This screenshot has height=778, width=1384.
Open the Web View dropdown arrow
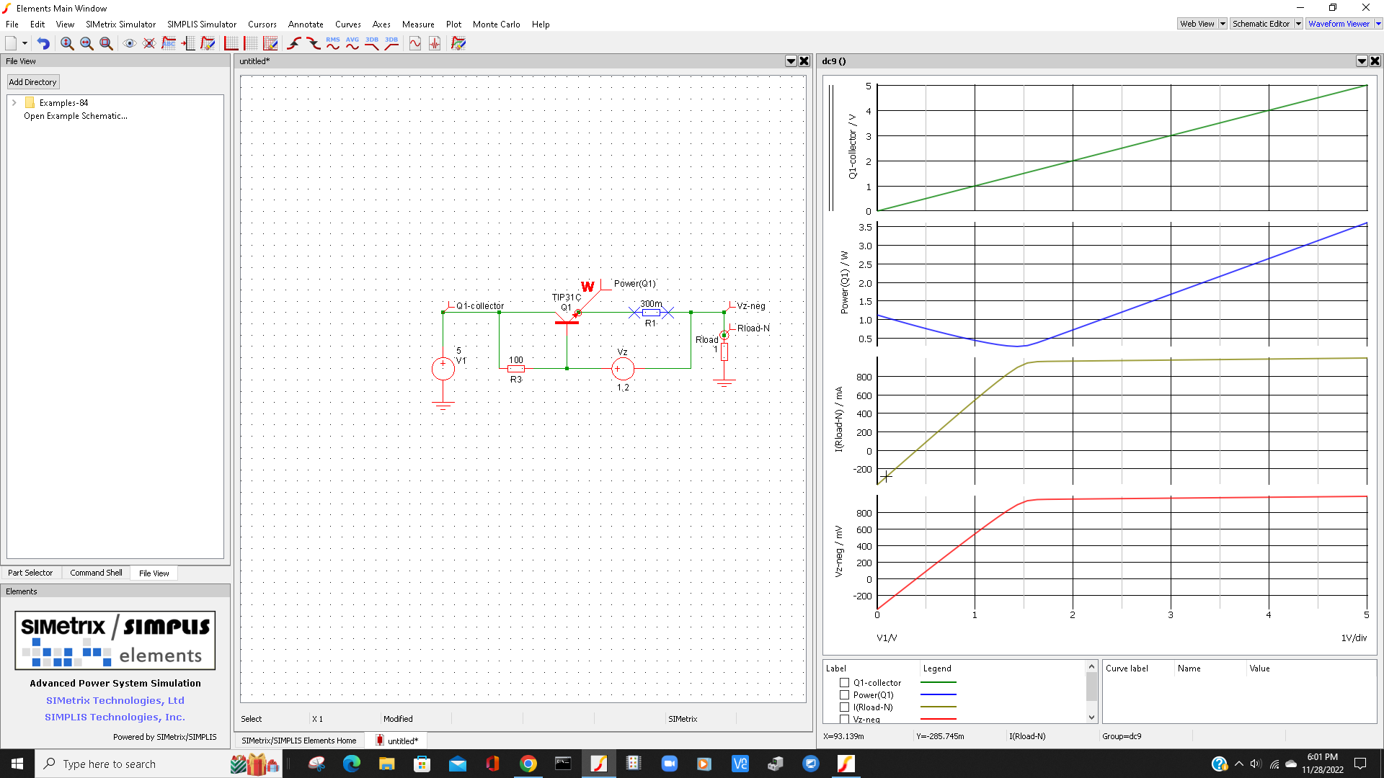1223,24
